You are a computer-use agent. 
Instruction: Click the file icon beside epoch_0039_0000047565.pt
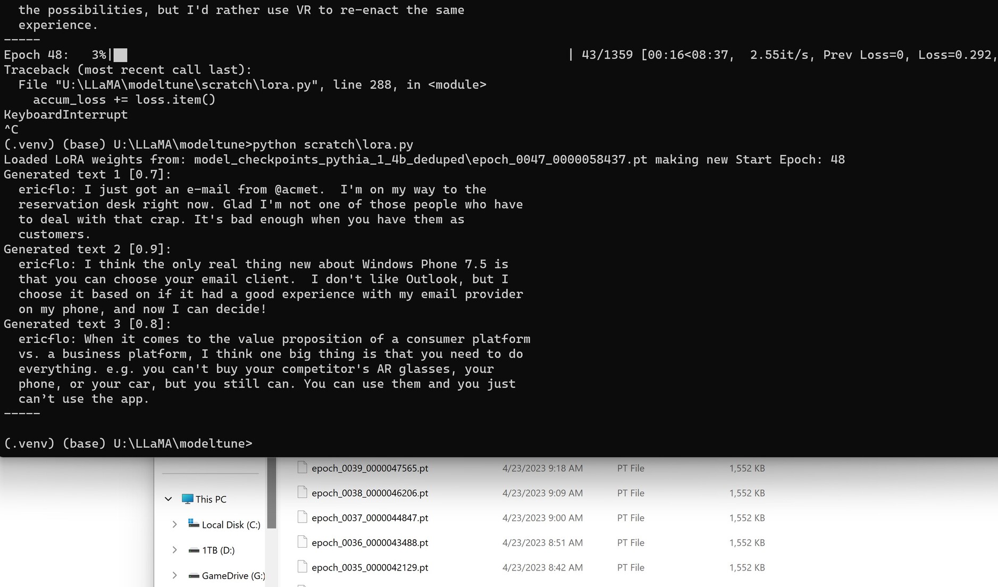pos(303,467)
